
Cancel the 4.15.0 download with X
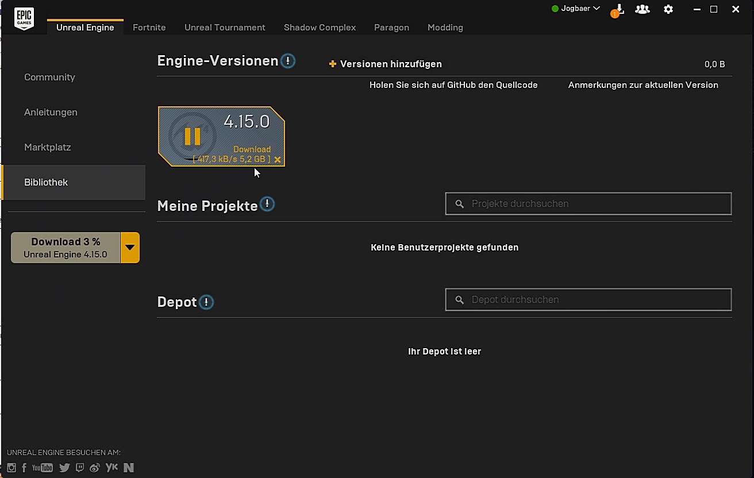point(278,160)
